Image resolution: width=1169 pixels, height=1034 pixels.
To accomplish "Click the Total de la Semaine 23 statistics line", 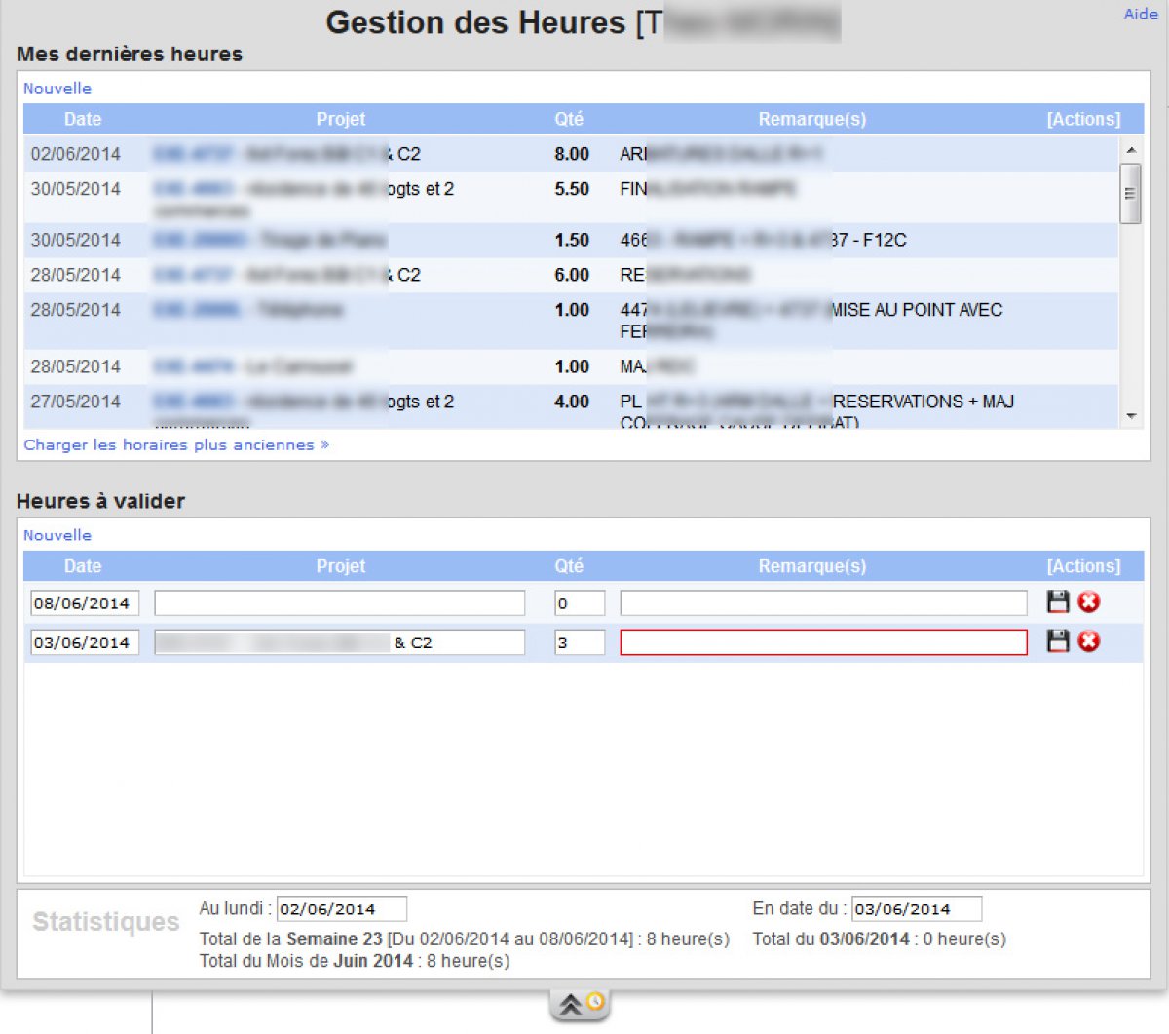I will coord(465,939).
